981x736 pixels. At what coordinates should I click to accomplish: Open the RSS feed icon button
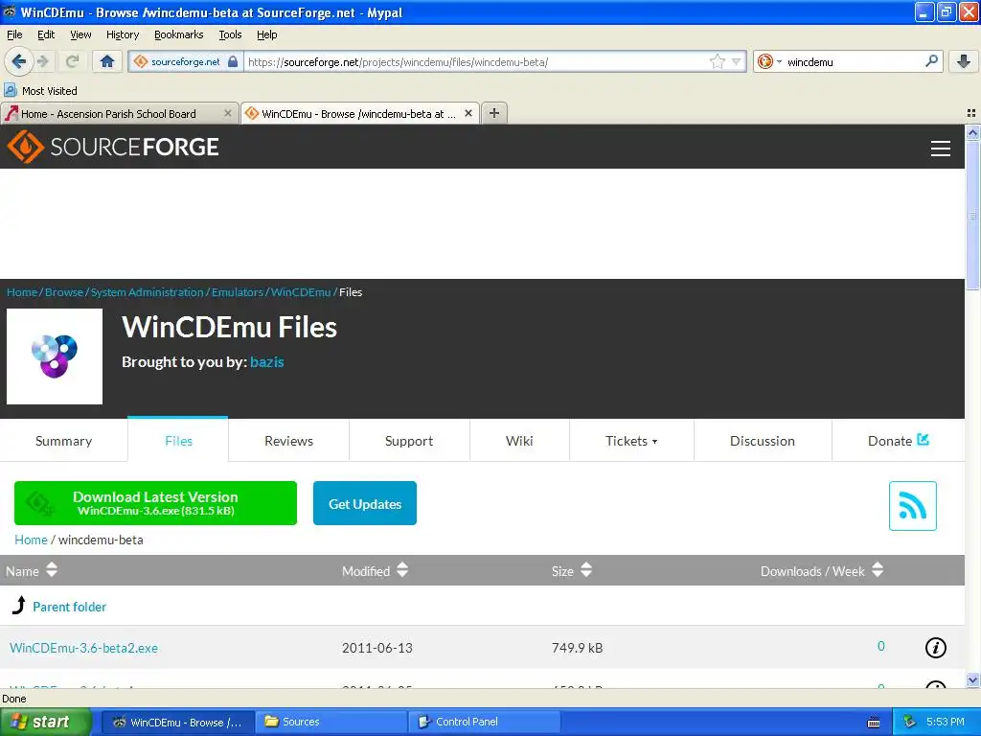point(912,506)
